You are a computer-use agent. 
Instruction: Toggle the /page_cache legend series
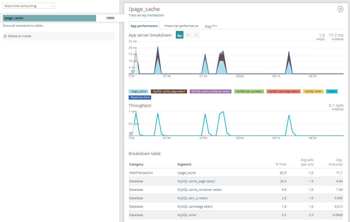coord(138,91)
